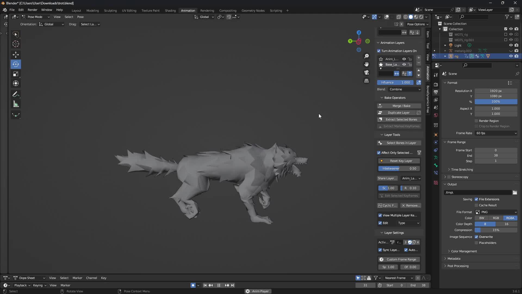522x294 pixels.
Task: Pause the animation playback
Action: point(219,285)
